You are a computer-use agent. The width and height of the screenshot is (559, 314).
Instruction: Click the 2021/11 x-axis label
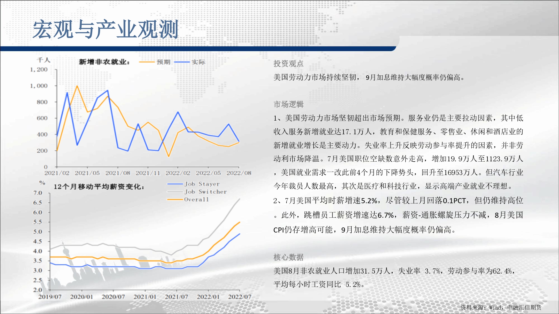[148, 173]
